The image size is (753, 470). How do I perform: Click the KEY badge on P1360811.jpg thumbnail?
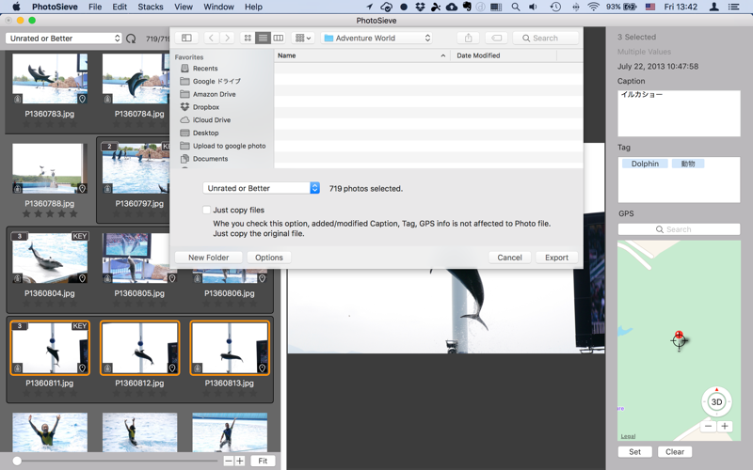[x=79, y=326]
